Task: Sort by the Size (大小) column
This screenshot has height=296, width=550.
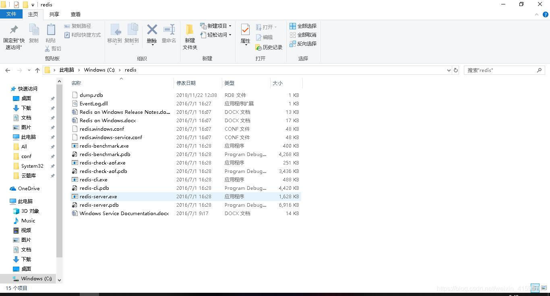Action: pos(286,83)
